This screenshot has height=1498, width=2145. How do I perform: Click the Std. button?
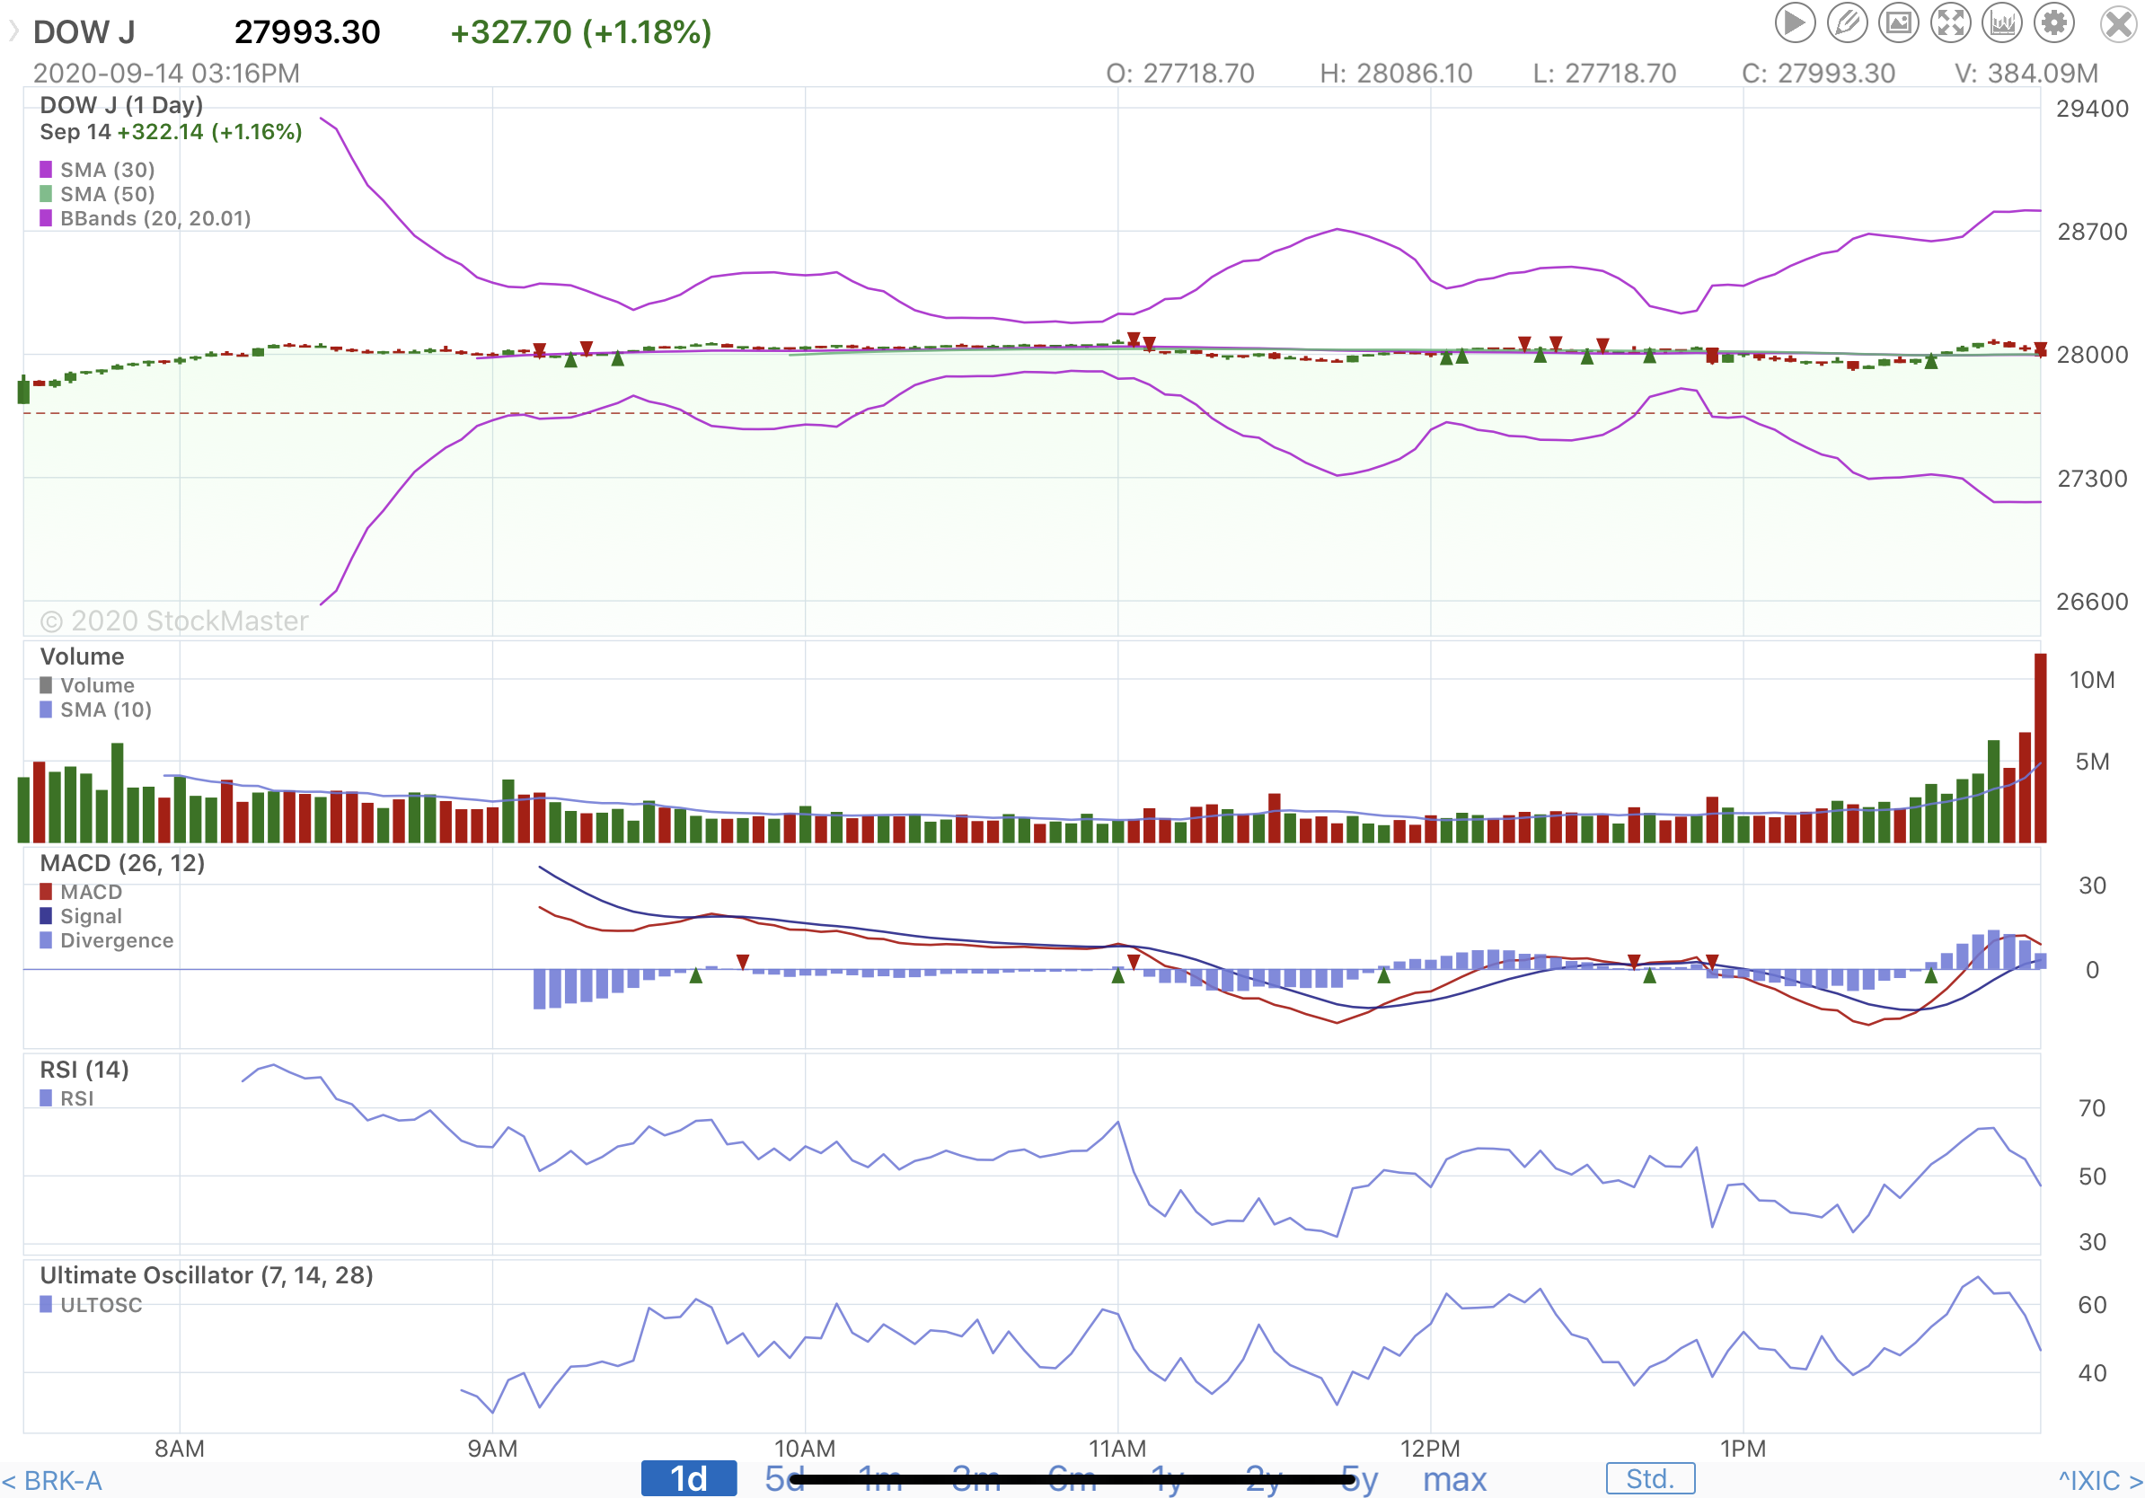[1650, 1478]
